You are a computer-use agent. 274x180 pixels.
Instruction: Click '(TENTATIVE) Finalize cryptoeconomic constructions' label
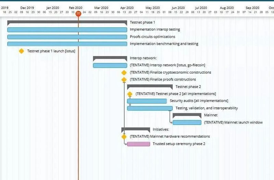click(170, 73)
